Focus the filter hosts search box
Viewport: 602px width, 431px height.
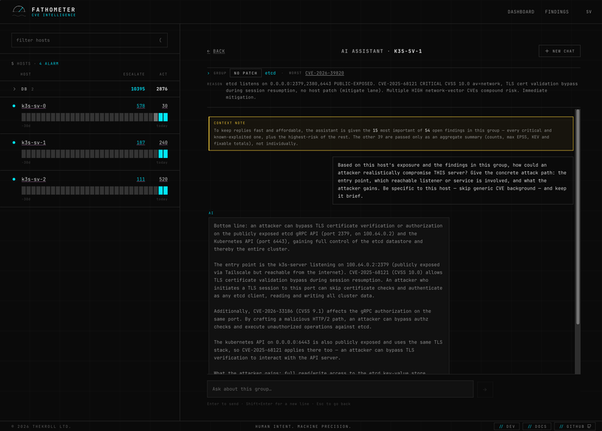90,41
